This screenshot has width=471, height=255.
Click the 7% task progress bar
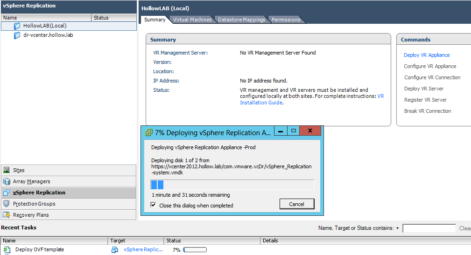(195, 249)
